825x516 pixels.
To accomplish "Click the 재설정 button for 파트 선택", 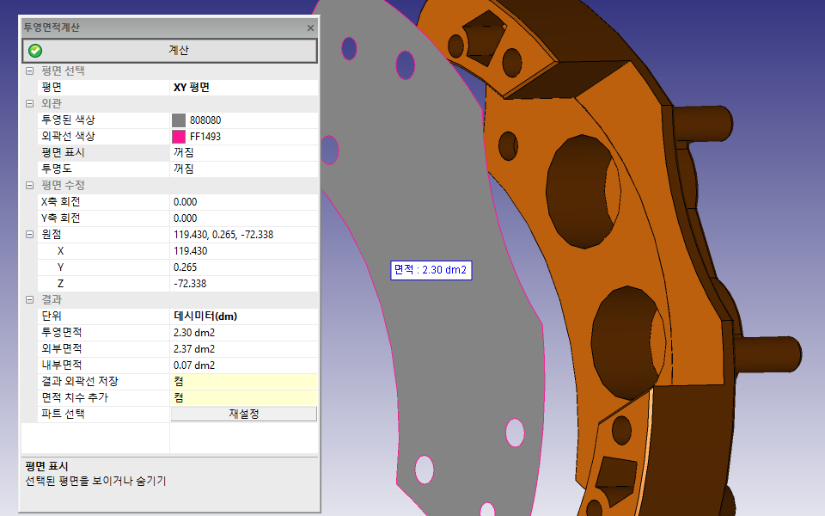I will tap(244, 414).
